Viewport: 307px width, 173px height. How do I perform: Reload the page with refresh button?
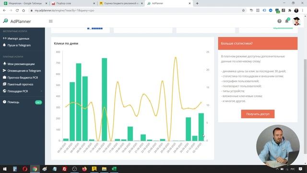pos(17,11)
